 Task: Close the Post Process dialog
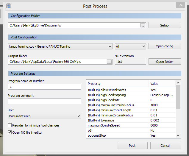(x=179, y=4)
